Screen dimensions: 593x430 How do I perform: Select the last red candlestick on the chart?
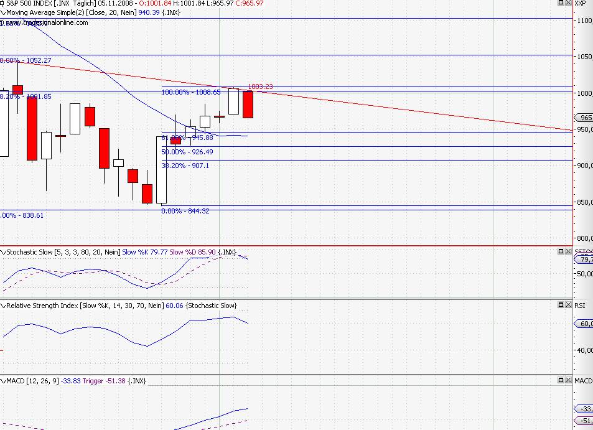pos(248,105)
